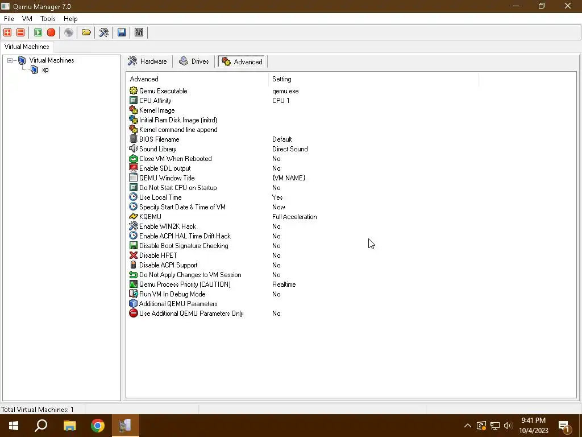Click the open folder toolbar icon

[x=86, y=32]
